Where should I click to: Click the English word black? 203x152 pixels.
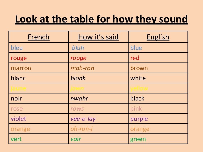[137, 98]
